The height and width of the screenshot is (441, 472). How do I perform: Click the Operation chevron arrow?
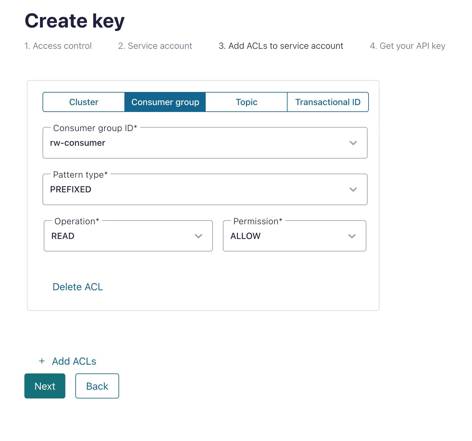[x=198, y=236]
